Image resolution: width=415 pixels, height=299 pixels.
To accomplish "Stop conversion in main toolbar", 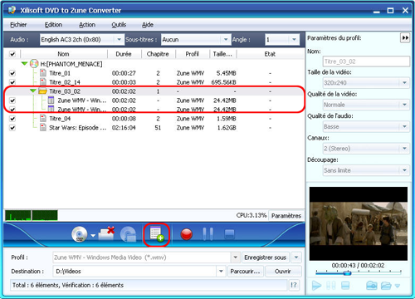I will 229,234.
